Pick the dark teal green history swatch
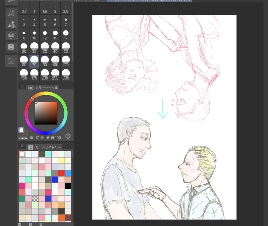This screenshot has height=226, width=268. click(x=22, y=198)
